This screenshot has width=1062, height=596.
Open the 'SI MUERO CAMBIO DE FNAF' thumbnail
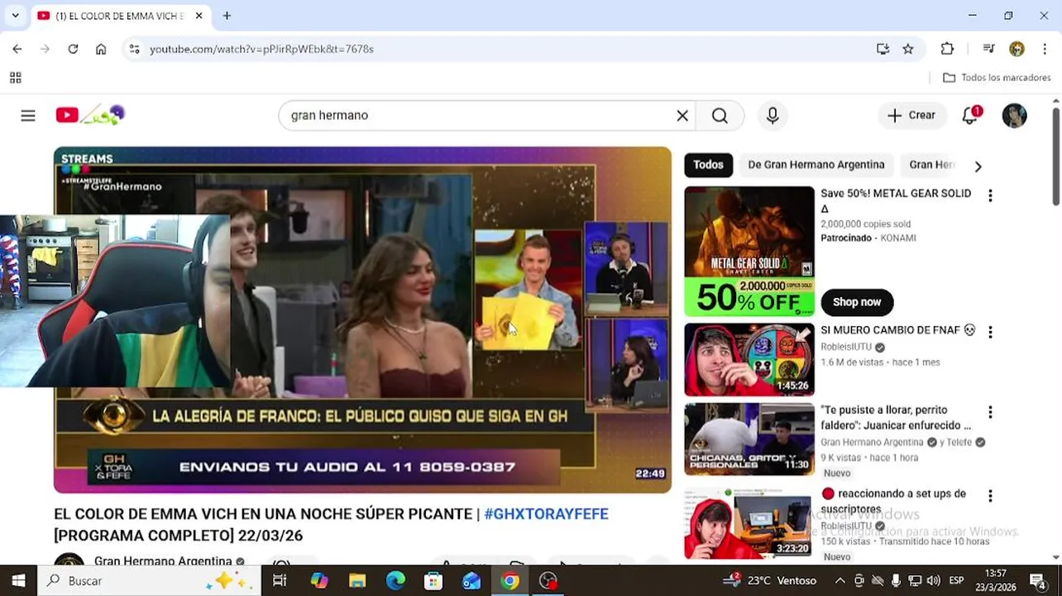pyautogui.click(x=749, y=359)
